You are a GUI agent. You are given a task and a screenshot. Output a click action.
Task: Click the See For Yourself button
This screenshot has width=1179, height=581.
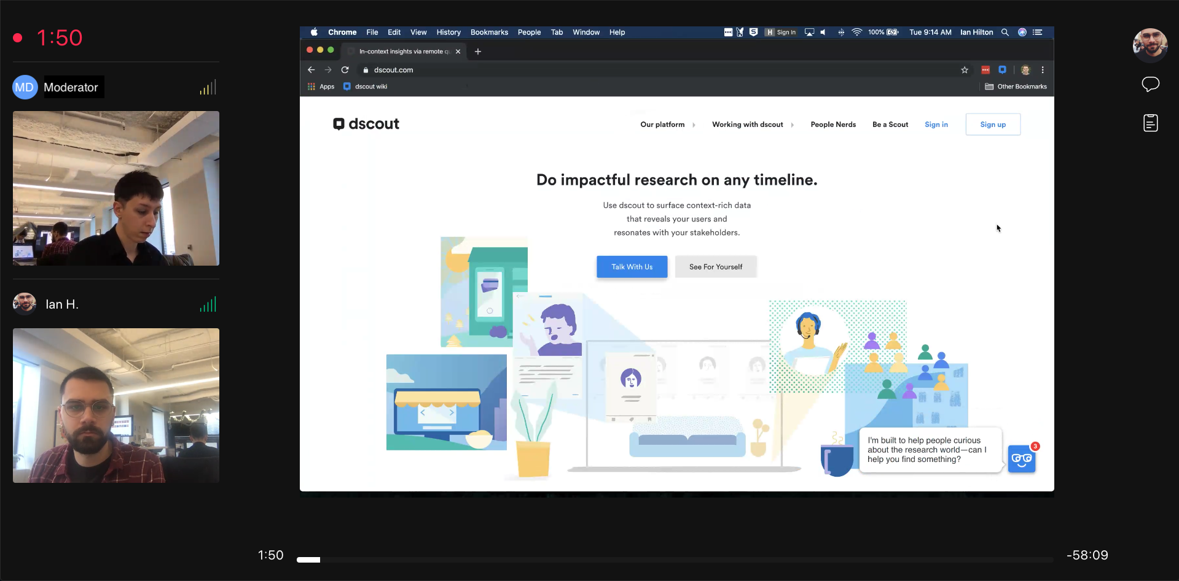716,267
